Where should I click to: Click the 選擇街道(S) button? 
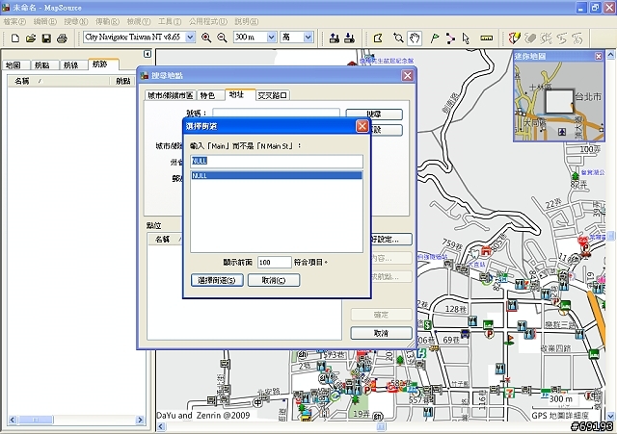[217, 280]
